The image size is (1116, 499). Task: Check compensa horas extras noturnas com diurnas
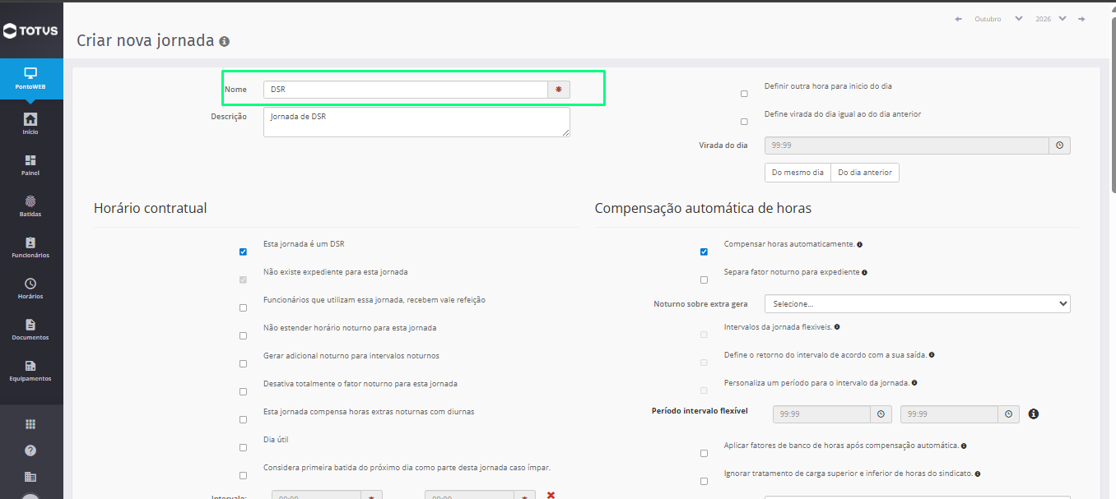243,420
